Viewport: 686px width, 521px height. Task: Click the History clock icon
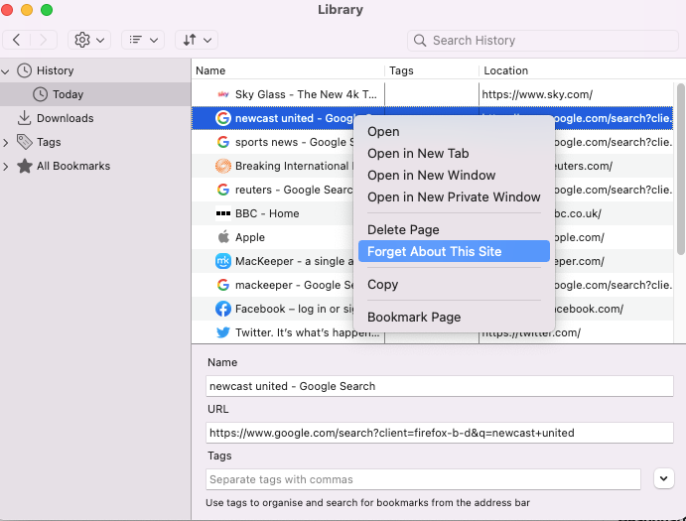coord(24,70)
